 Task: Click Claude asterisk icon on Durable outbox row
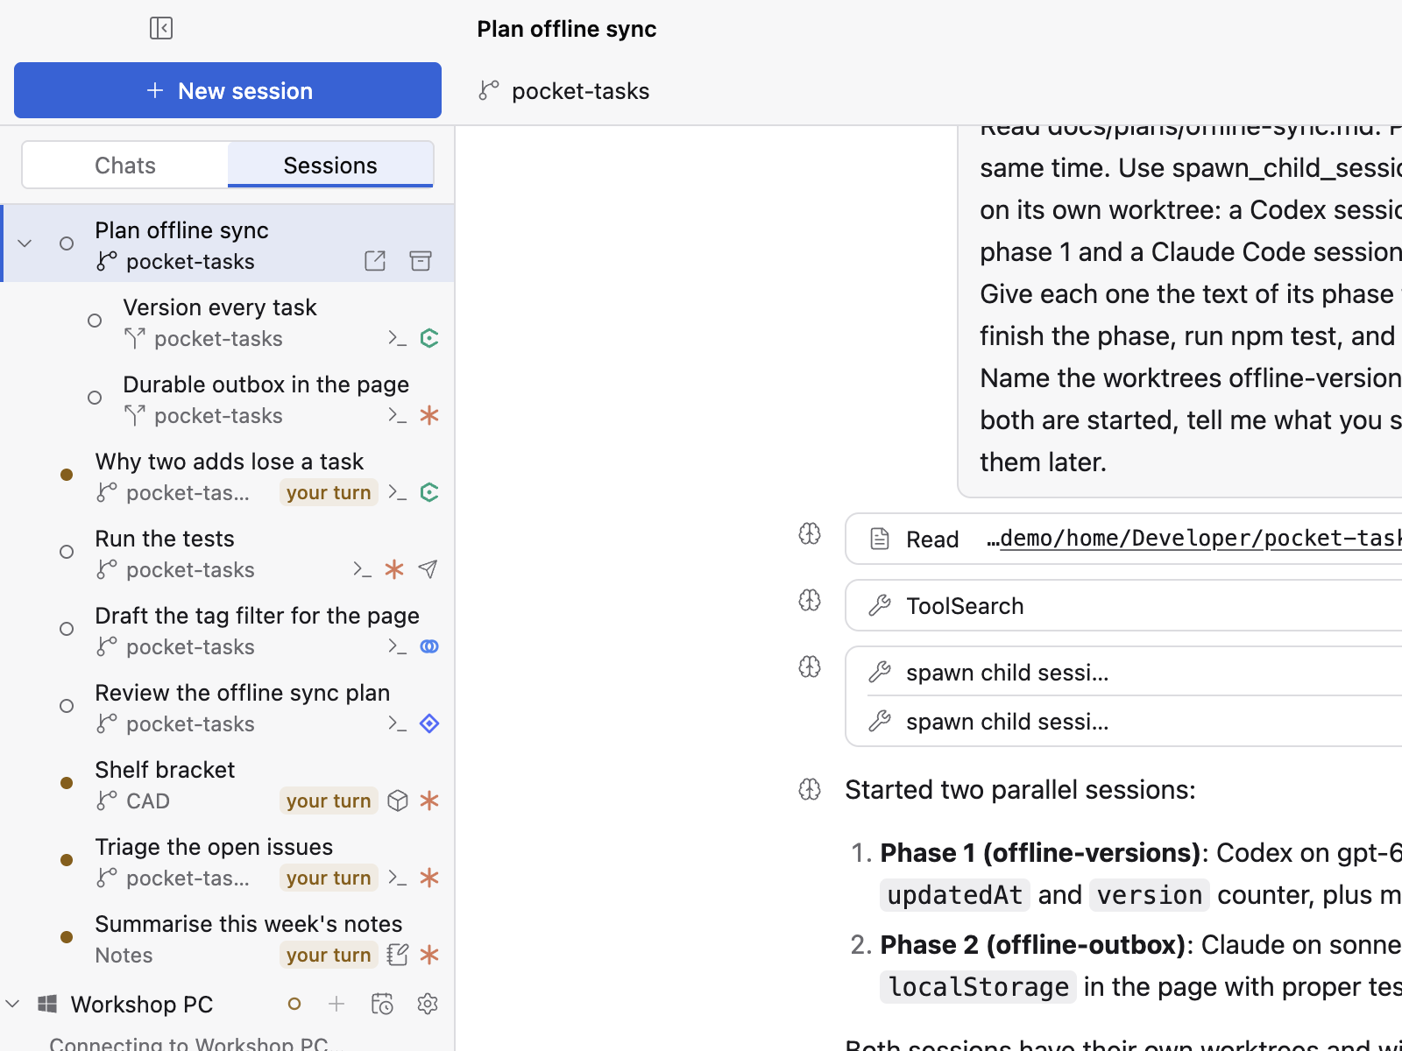click(x=429, y=415)
